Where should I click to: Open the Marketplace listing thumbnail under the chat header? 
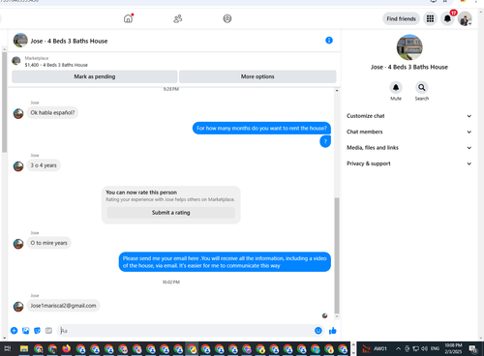click(x=16, y=61)
